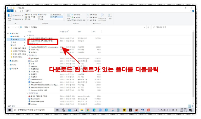Switch to the 홈 ribbon tab
The height and width of the screenshot is (119, 201).
[x=16, y=11]
